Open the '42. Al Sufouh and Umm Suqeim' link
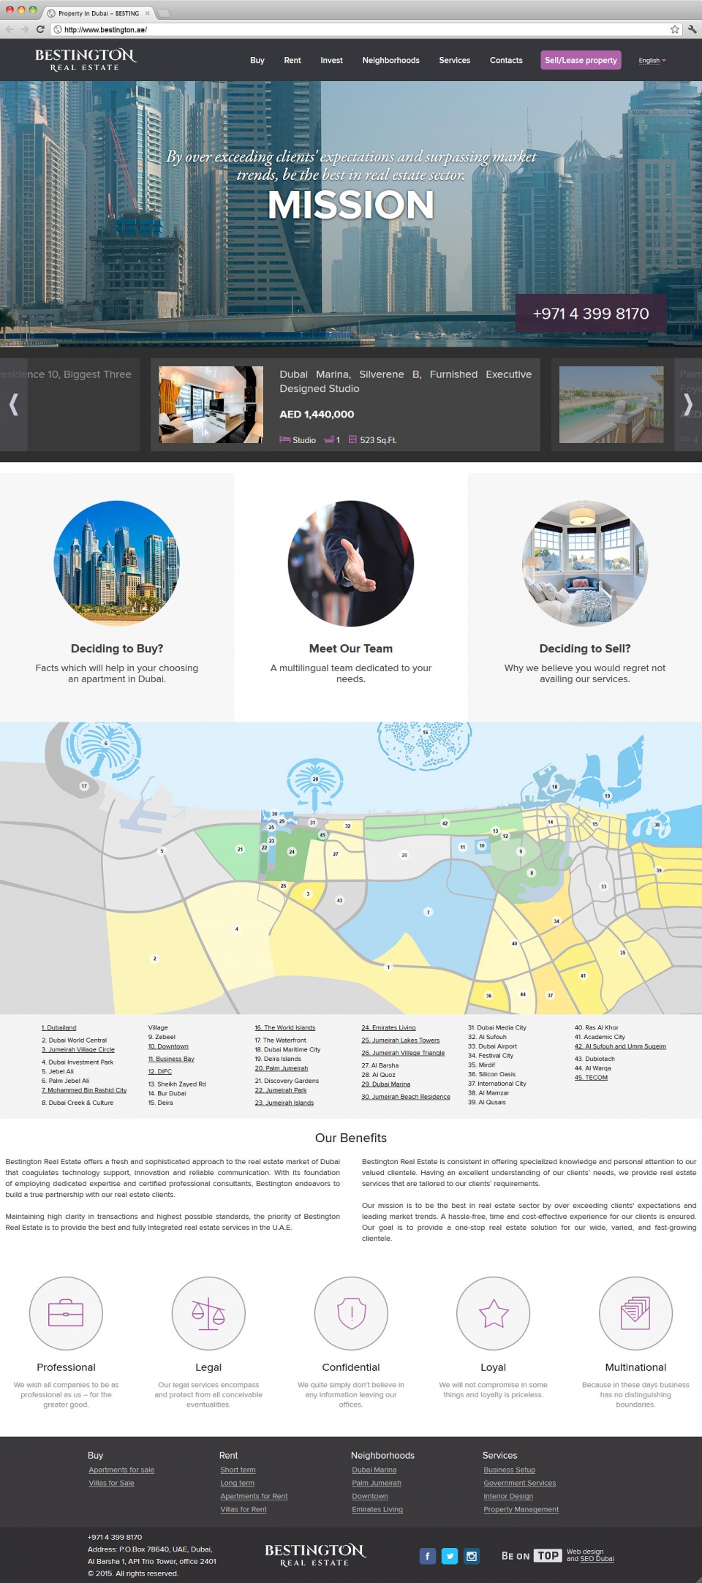 (620, 1046)
